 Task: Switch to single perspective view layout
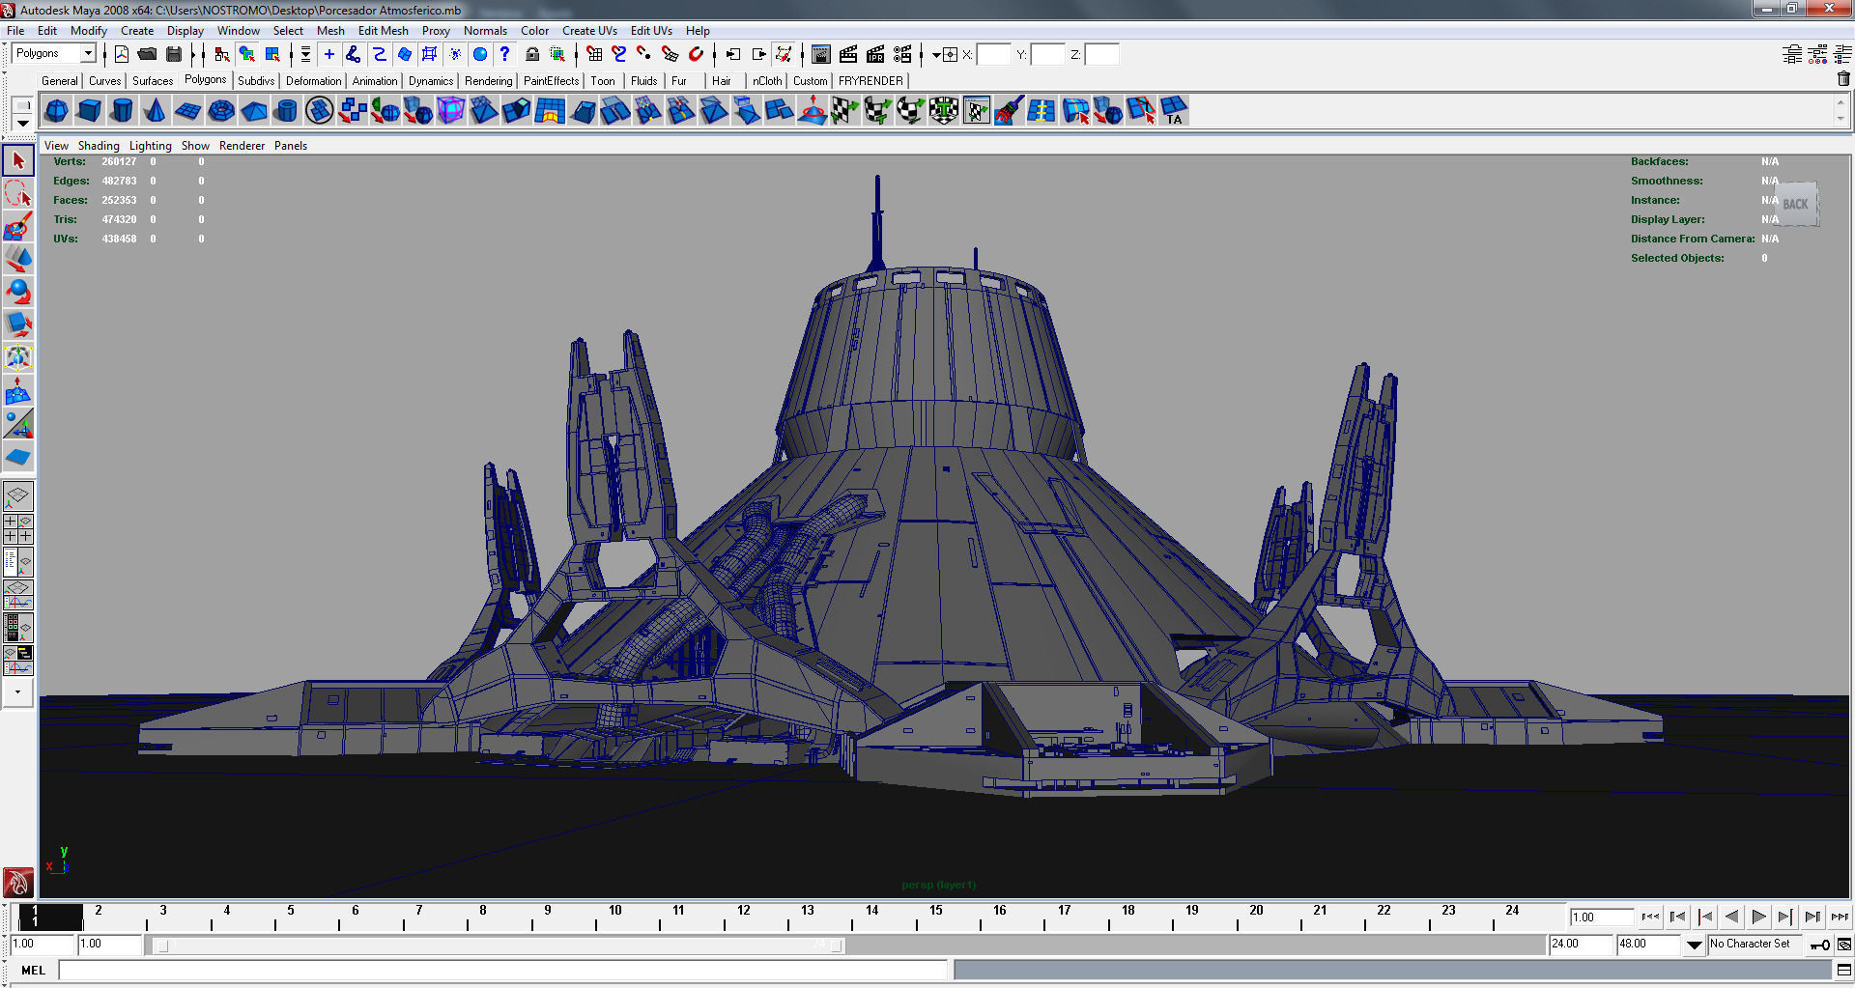[18, 496]
